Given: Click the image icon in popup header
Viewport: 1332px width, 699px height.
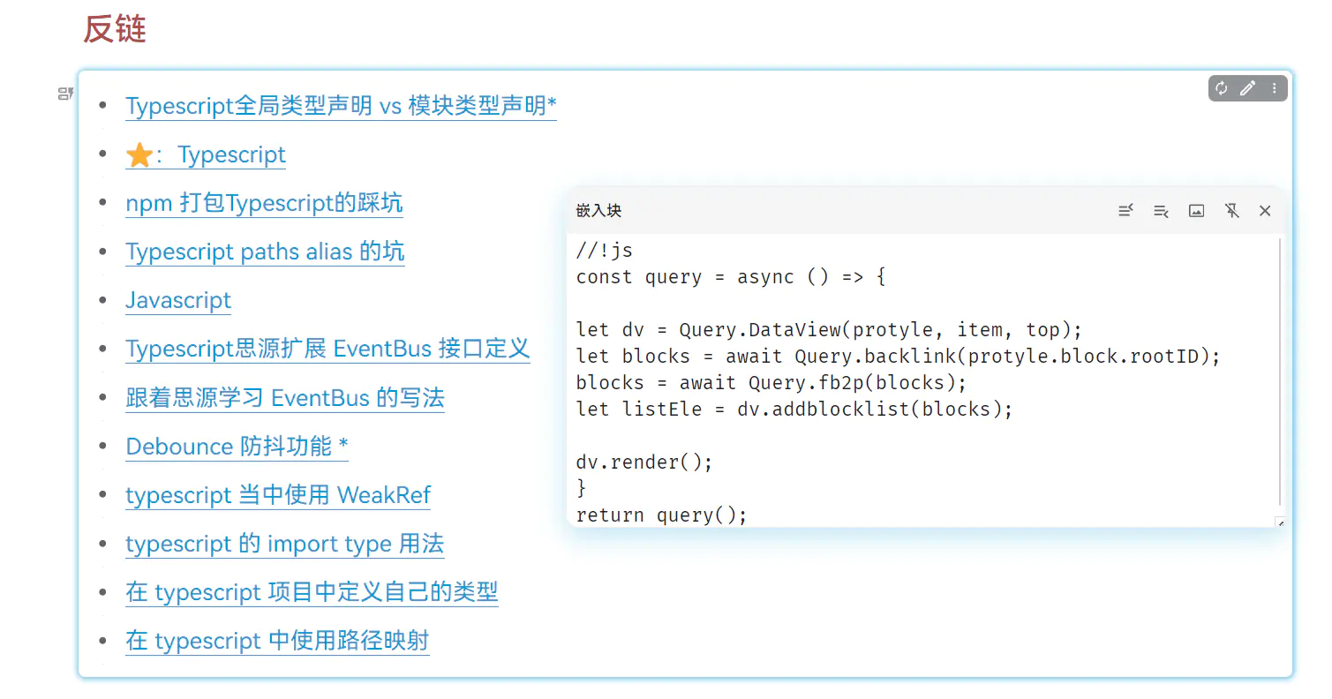Looking at the screenshot, I should pyautogui.click(x=1196, y=211).
